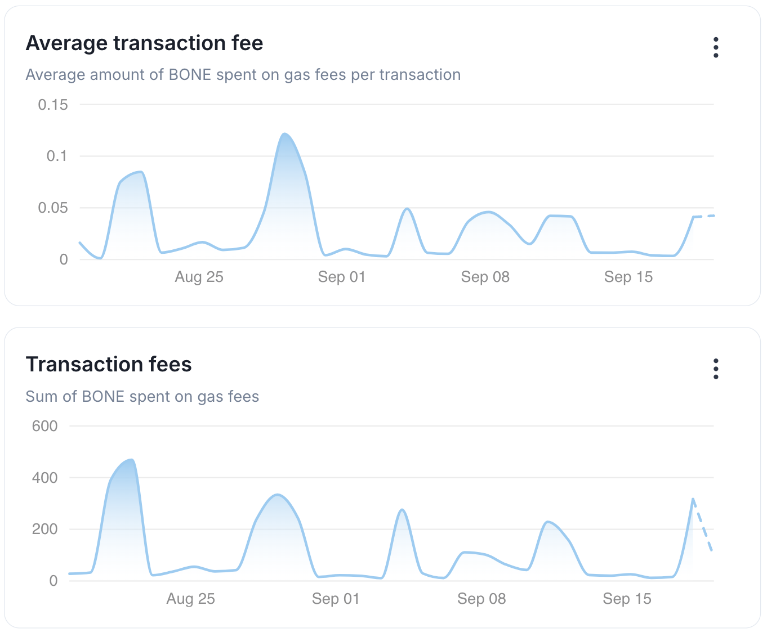Click the 0.15 y-axis label
767x637 pixels.
(x=53, y=105)
